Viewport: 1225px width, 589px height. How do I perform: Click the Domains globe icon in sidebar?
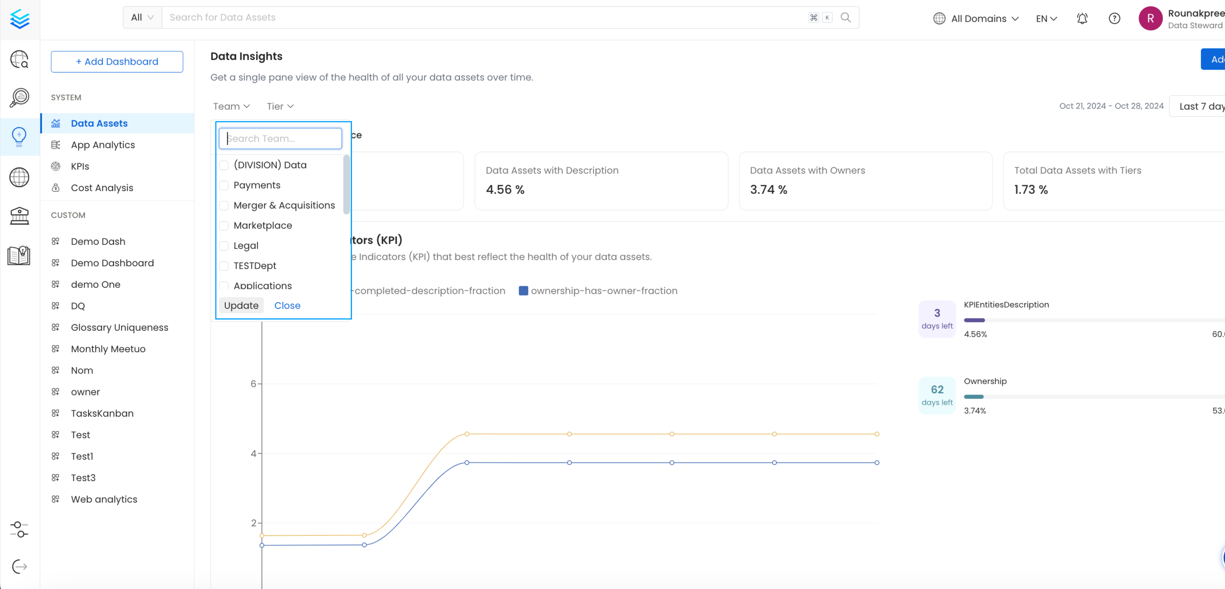pyautogui.click(x=19, y=177)
